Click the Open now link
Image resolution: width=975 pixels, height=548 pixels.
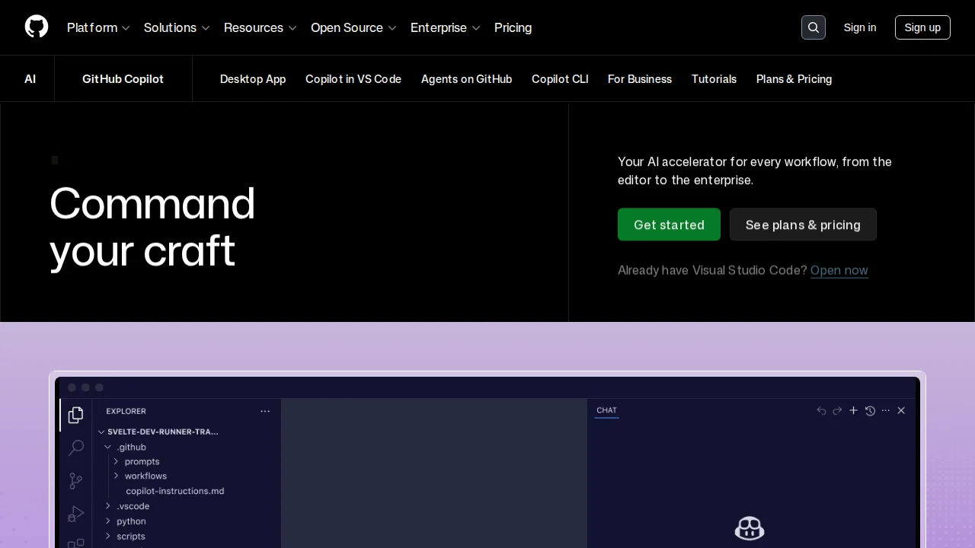tap(839, 270)
